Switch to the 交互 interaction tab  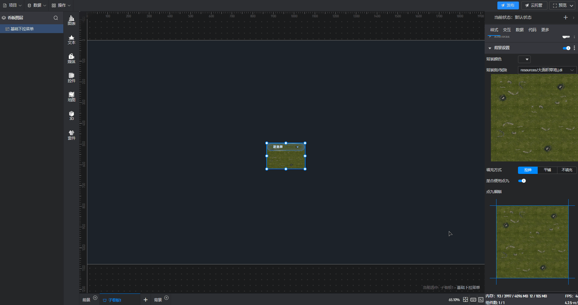tap(507, 30)
